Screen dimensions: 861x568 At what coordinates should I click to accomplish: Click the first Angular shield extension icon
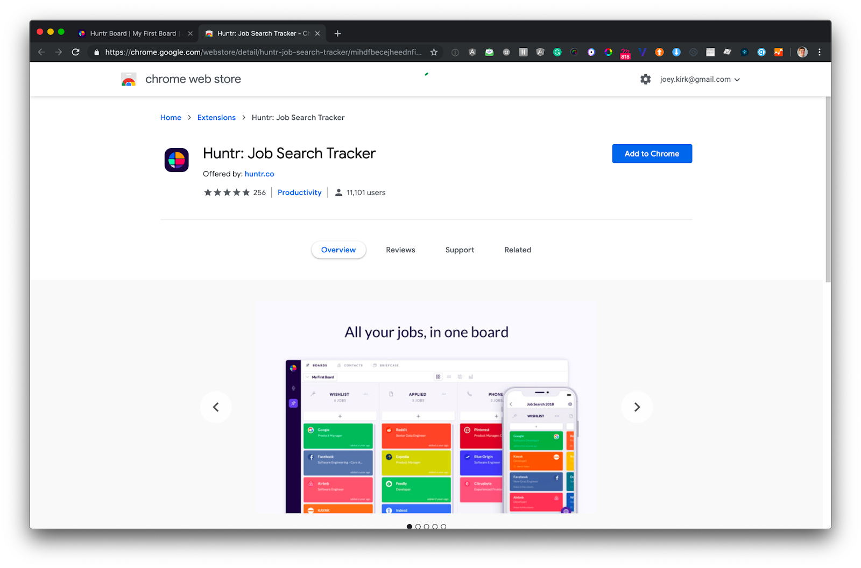[x=472, y=52]
